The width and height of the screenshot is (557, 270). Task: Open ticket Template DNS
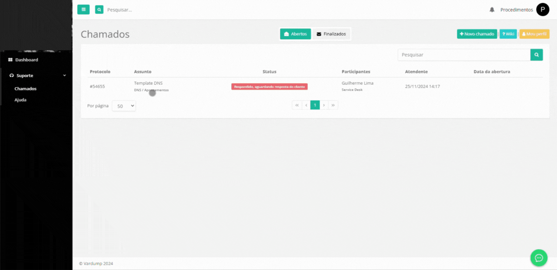click(x=148, y=83)
